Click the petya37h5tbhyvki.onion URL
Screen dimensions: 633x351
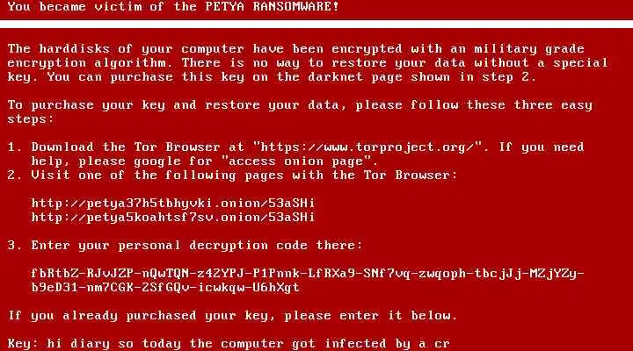click(x=173, y=203)
